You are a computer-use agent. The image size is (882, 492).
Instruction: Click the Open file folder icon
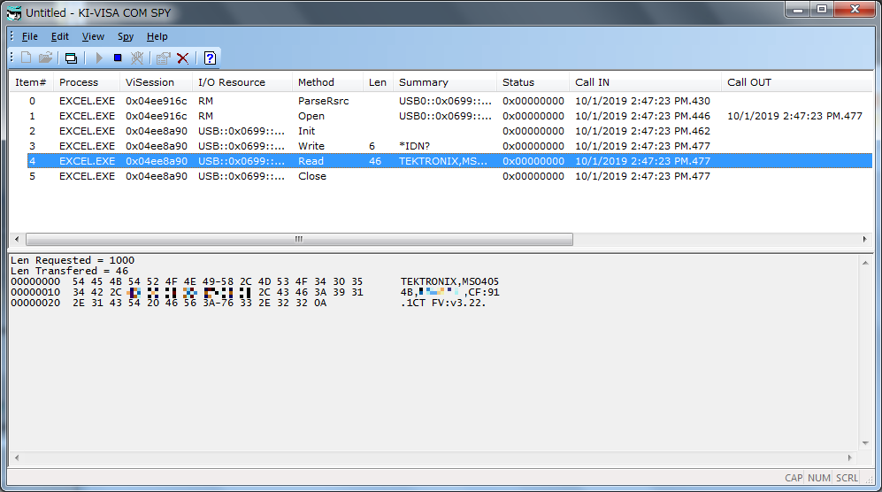click(45, 58)
